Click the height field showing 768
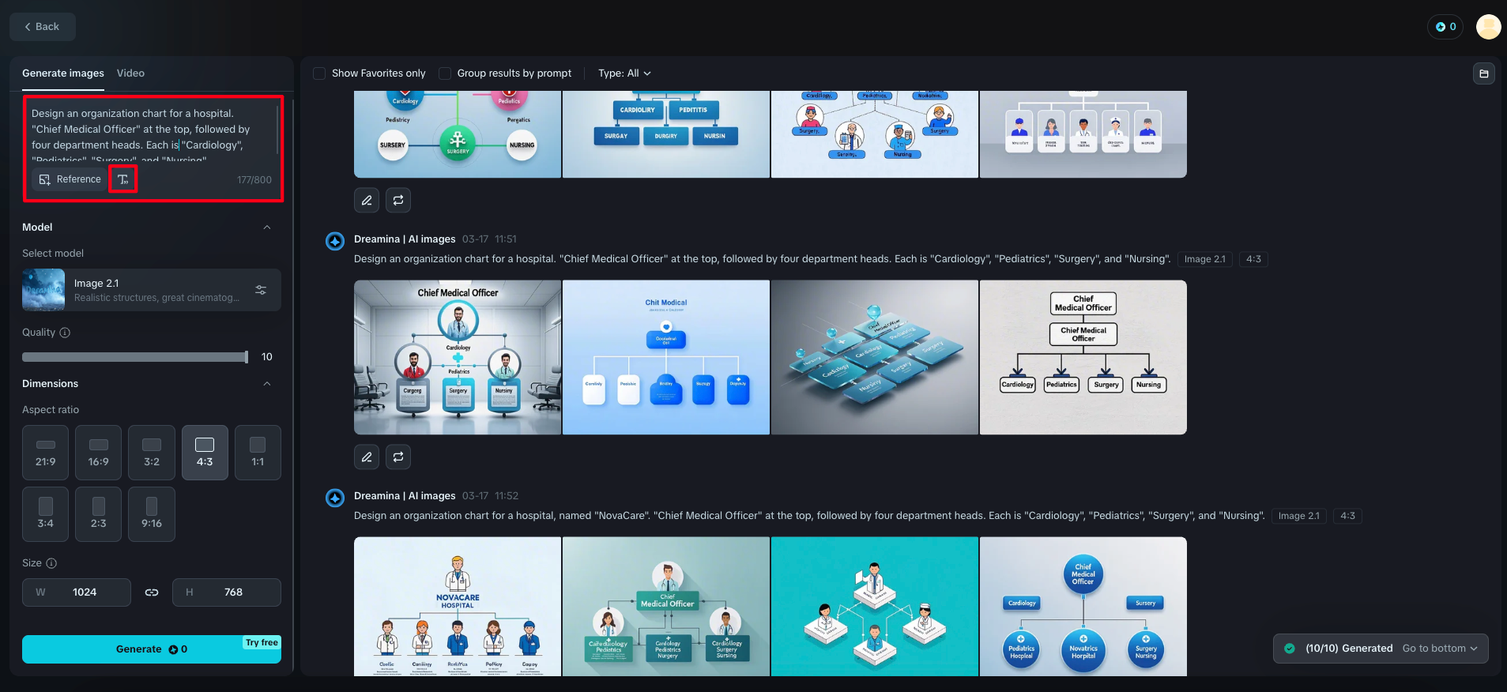 (227, 592)
